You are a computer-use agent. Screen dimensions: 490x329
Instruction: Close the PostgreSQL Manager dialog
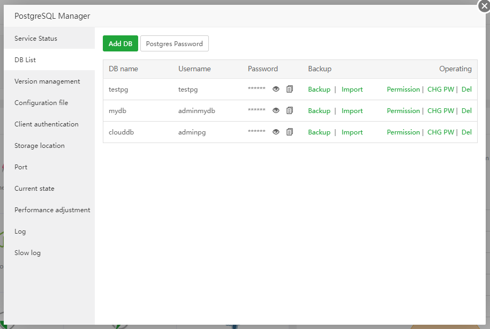484,6
